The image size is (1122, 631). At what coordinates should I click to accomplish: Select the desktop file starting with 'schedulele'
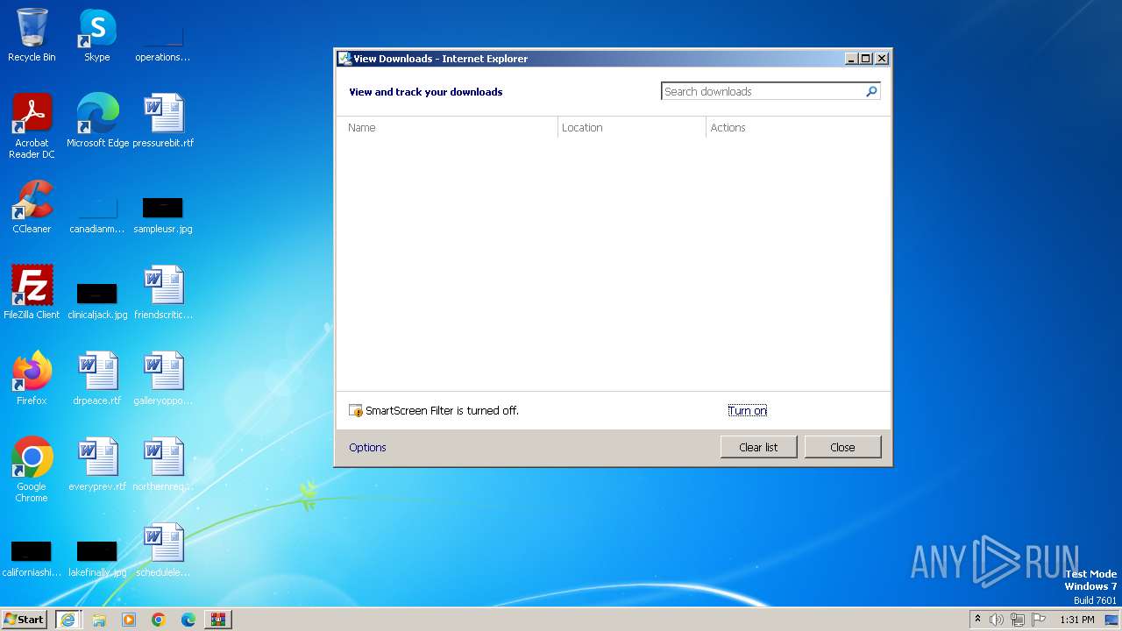(x=163, y=550)
